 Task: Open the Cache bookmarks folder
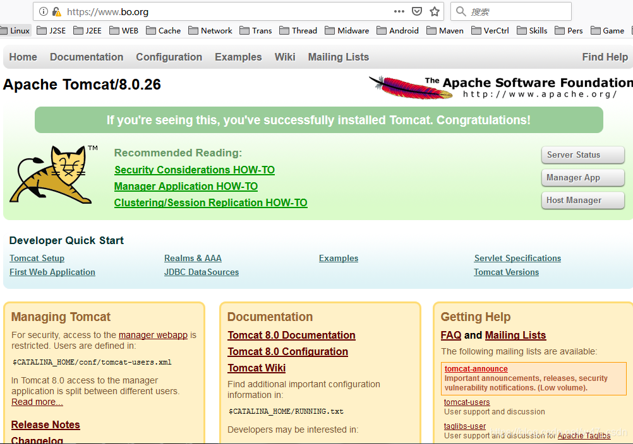pos(164,31)
